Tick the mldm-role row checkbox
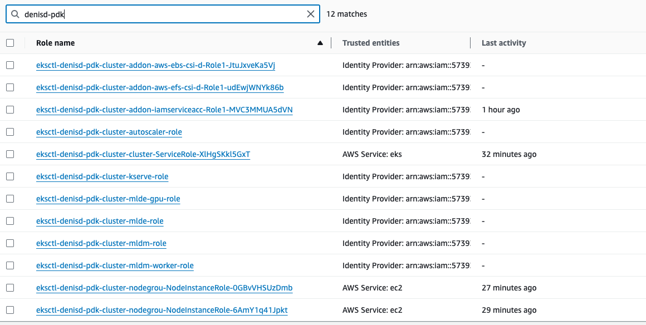The height and width of the screenshot is (325, 646). 10,243
